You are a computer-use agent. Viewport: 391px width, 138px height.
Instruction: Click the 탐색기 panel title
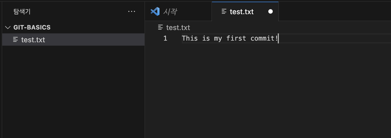tap(22, 12)
